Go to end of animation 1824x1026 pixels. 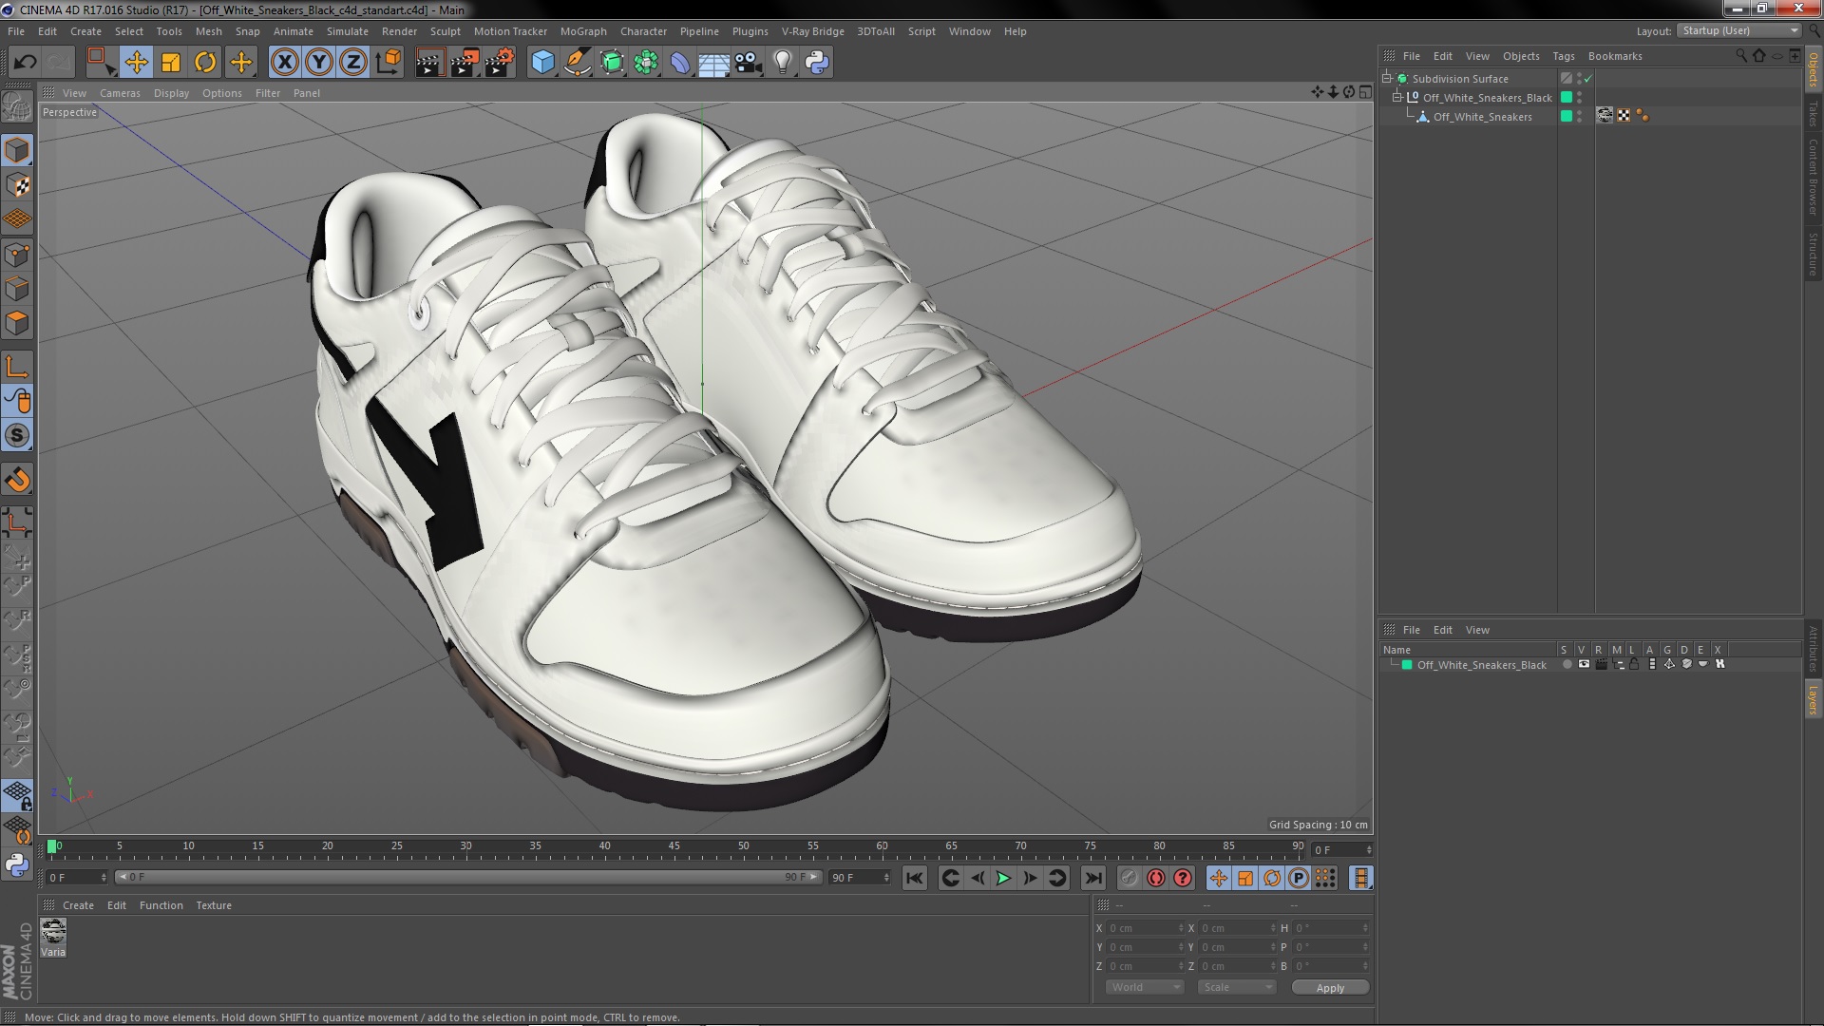coord(1092,878)
